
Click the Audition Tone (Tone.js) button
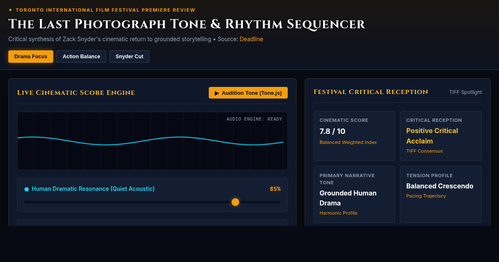(248, 93)
